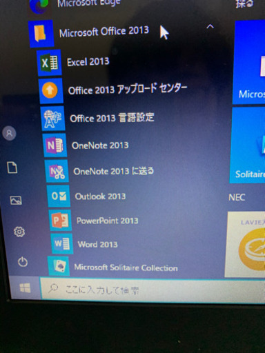The height and width of the screenshot is (353, 265).
Task: Select Microsoft Solitaire Collection text entry
Action: tap(126, 268)
